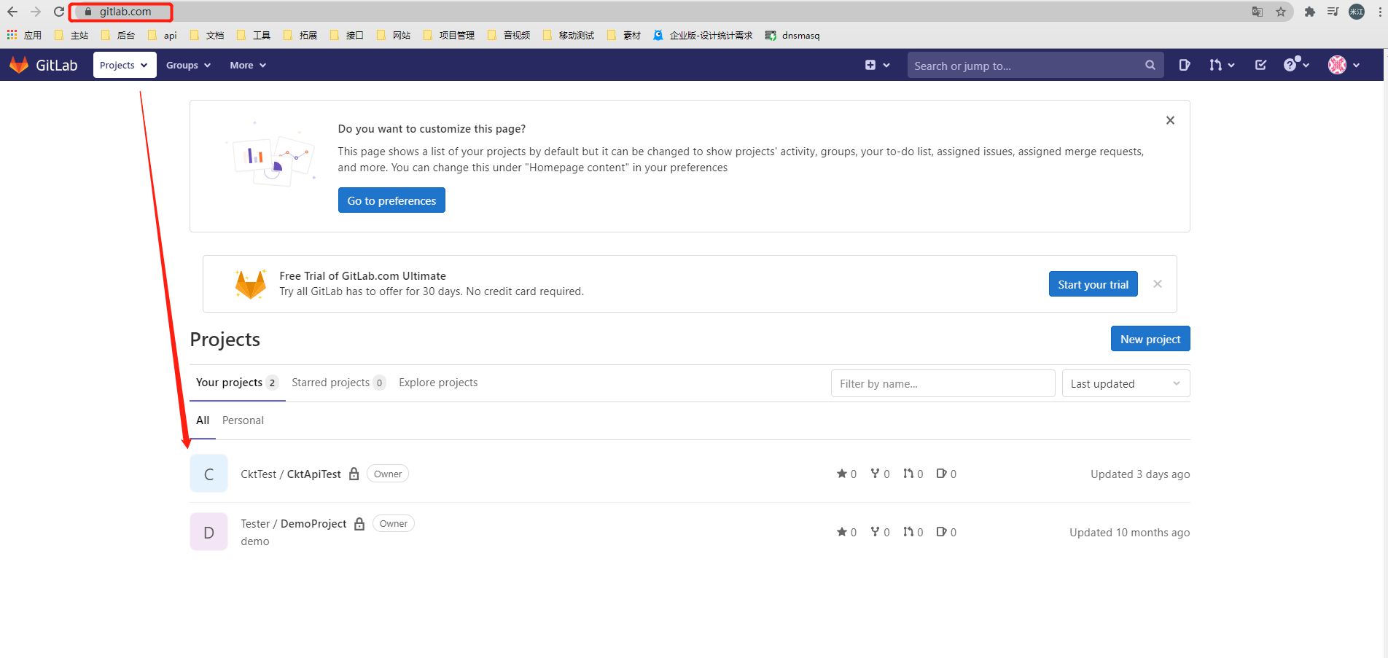Image resolution: width=1388 pixels, height=658 pixels.
Task: Open the plus create-new dropdown
Action: pyautogui.click(x=877, y=65)
